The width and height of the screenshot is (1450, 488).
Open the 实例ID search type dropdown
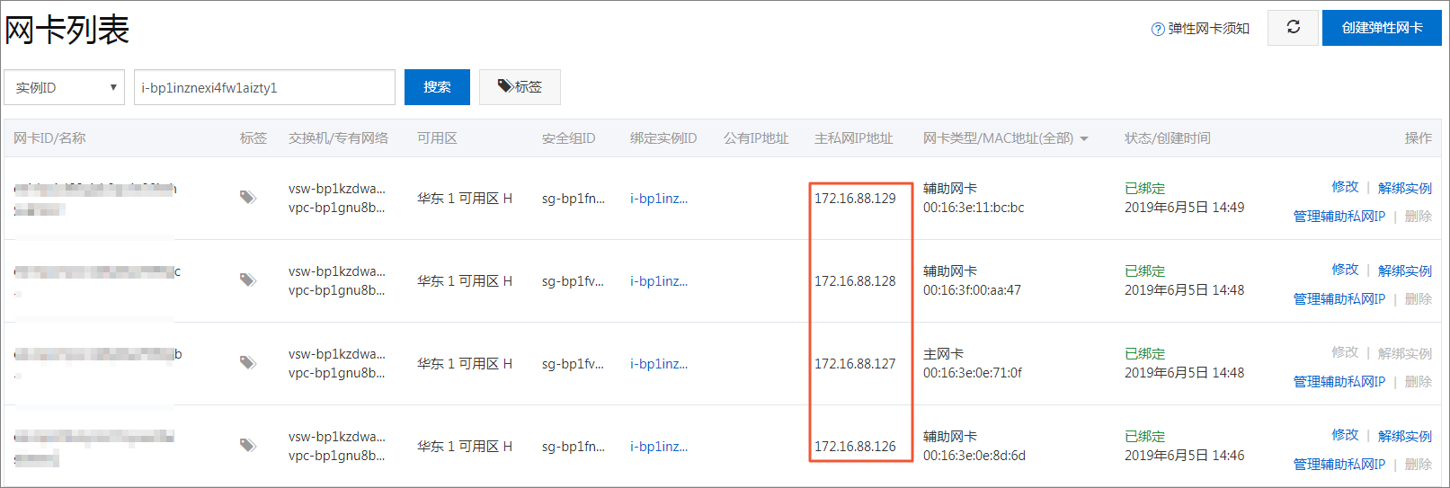[65, 87]
